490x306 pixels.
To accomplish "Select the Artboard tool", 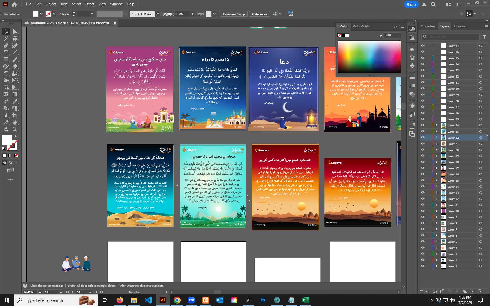I will point(15,115).
